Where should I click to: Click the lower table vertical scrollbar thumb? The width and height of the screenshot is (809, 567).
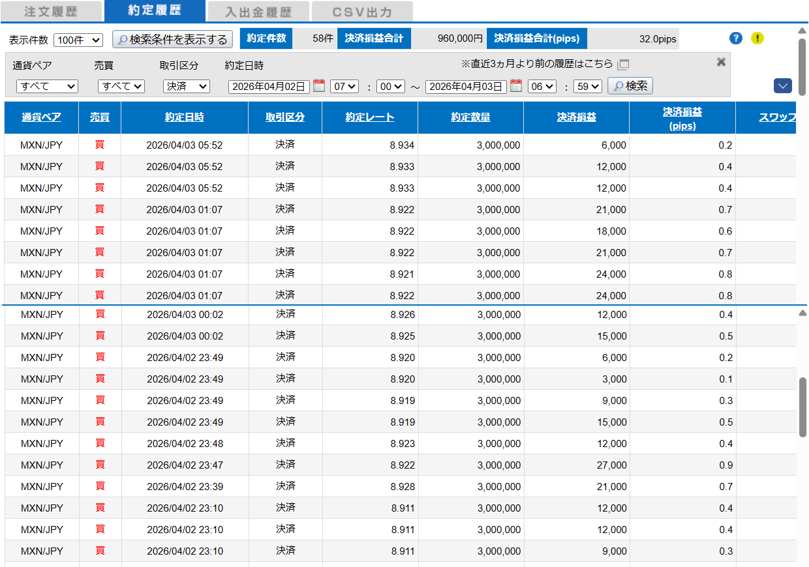[x=802, y=407]
